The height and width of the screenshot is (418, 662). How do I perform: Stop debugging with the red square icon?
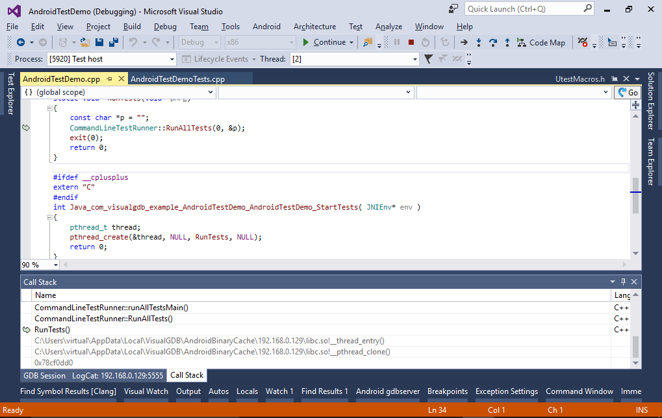pyautogui.click(x=411, y=42)
